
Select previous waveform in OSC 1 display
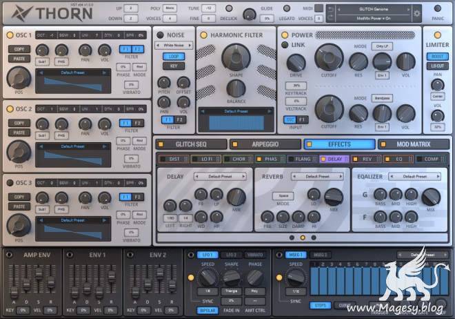(41, 72)
